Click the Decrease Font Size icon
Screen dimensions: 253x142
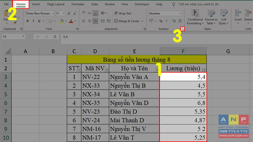tap(75, 13)
